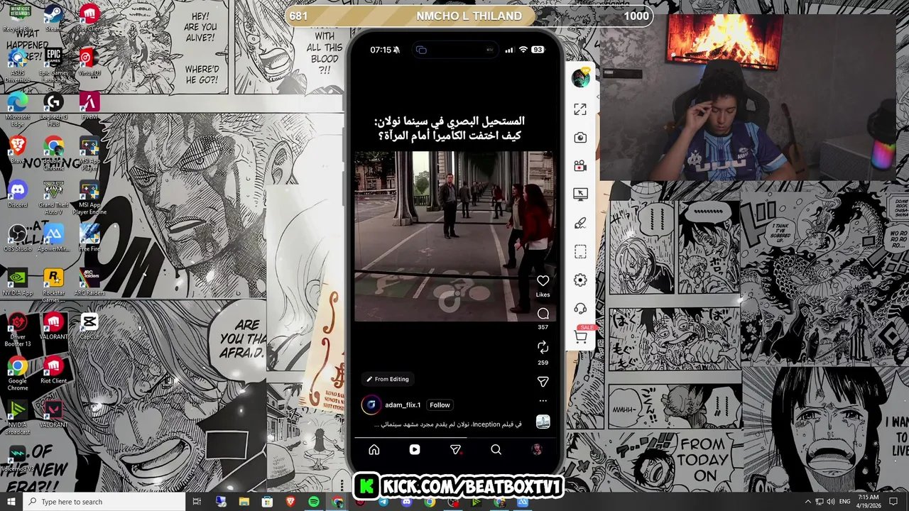Viewport: 909px width, 511px height.
Task: Share the reel using the paper plane icon
Action: coord(543,382)
